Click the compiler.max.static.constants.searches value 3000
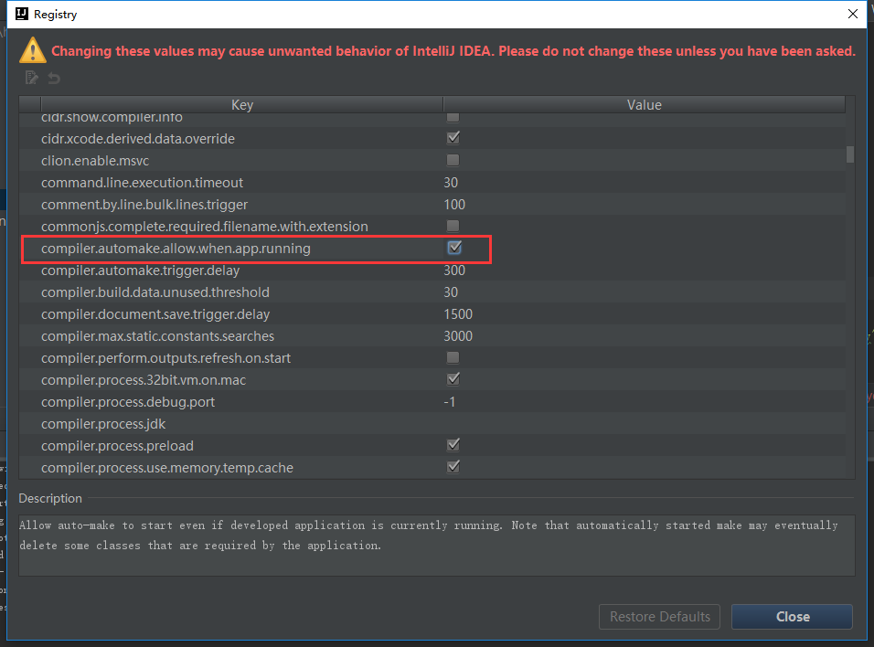This screenshot has height=647, width=874. coord(458,336)
